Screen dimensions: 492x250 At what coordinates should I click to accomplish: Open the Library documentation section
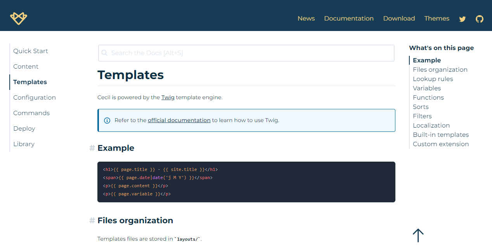point(24,144)
